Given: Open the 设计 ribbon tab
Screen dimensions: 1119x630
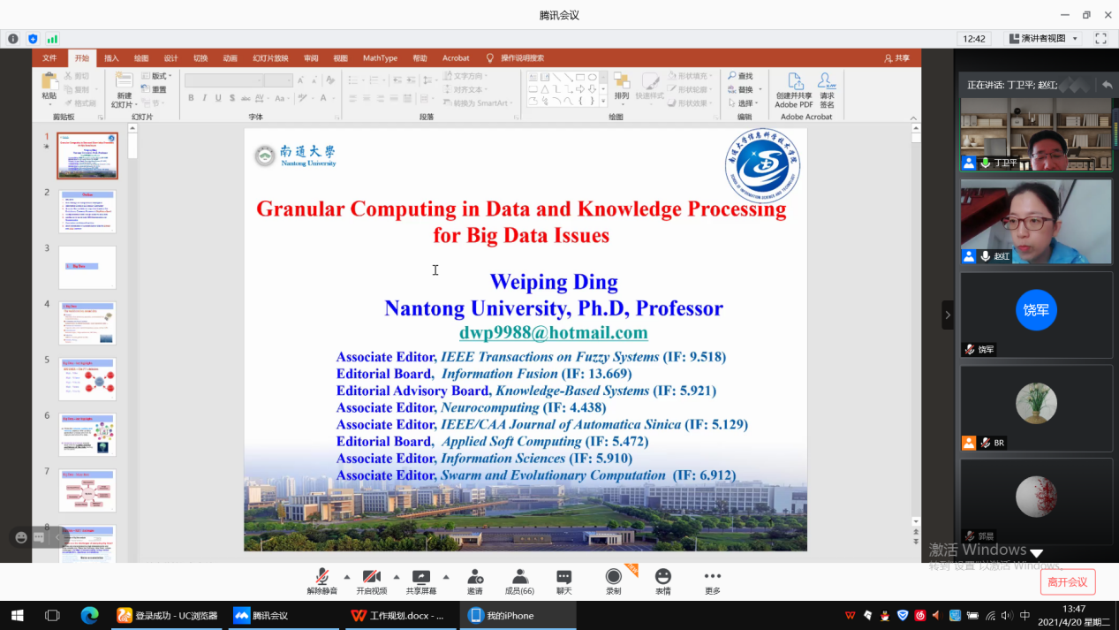Looking at the screenshot, I should 170,58.
